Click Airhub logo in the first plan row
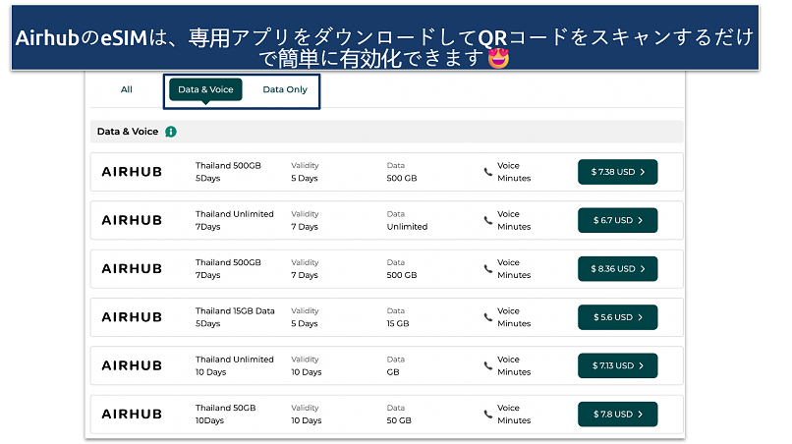The height and width of the screenshot is (444, 792). [132, 172]
